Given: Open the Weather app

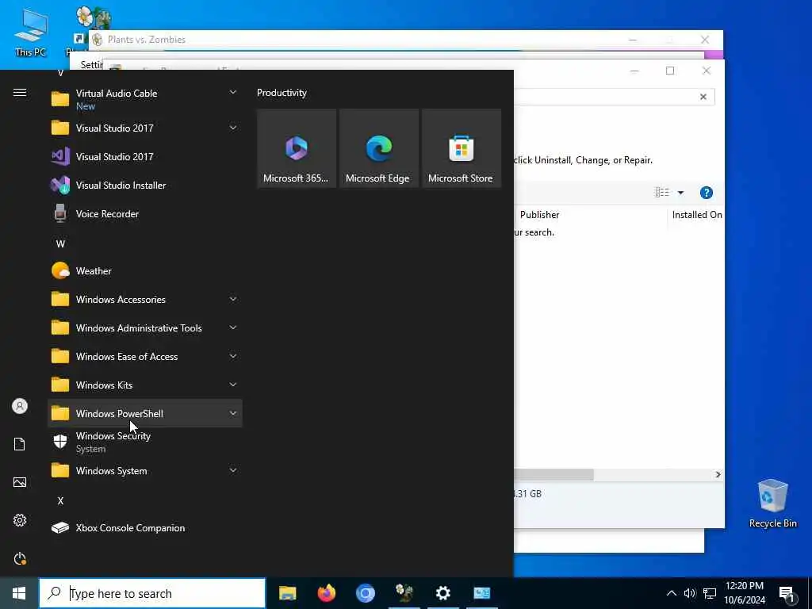Looking at the screenshot, I should (x=145, y=271).
